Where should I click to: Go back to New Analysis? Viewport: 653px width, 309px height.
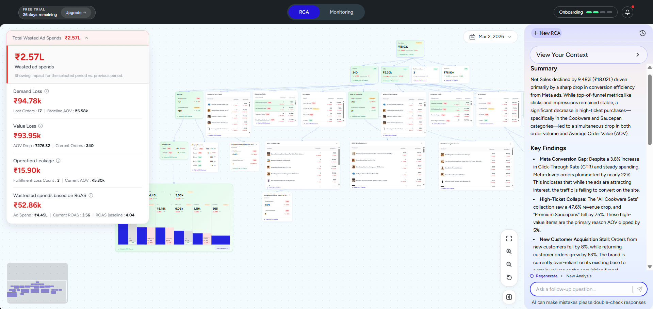(x=576, y=276)
